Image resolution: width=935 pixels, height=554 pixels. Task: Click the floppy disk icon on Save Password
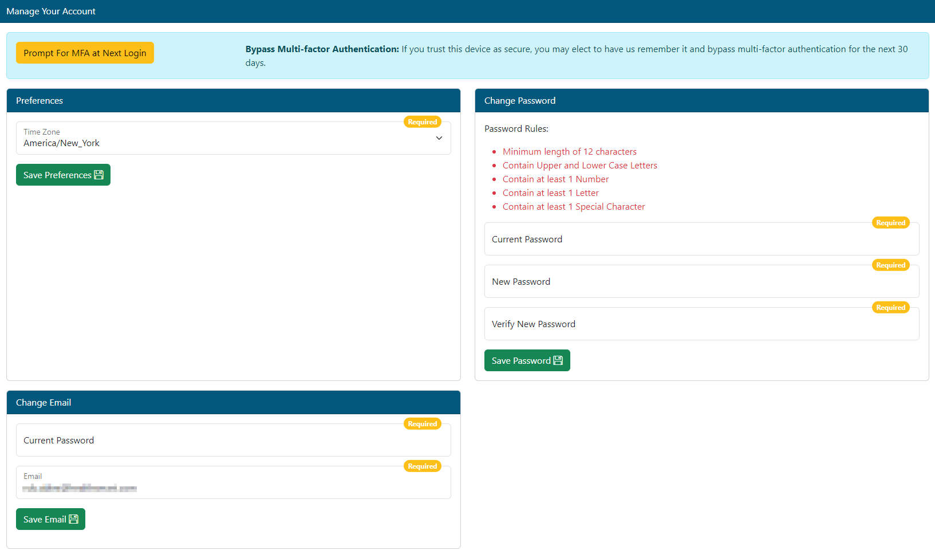558,360
